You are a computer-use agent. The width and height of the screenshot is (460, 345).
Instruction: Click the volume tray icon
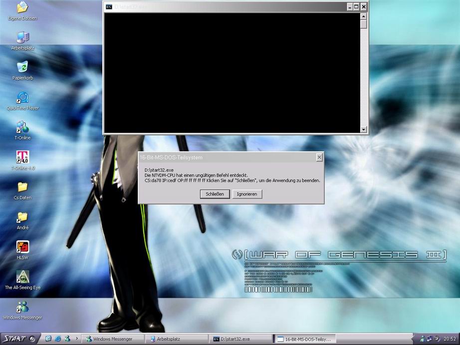(x=437, y=339)
